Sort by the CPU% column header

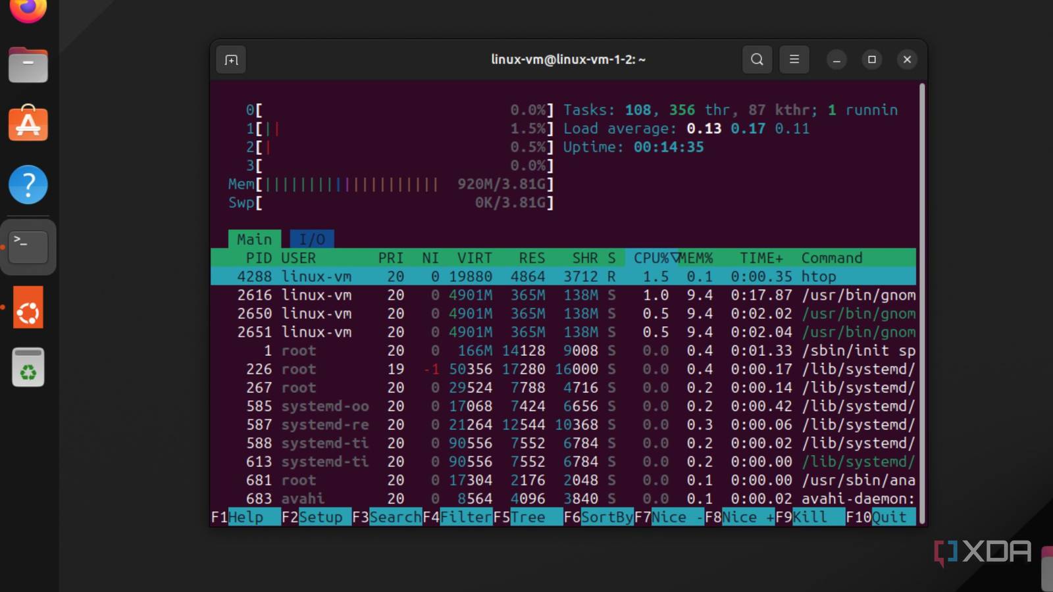pyautogui.click(x=650, y=258)
